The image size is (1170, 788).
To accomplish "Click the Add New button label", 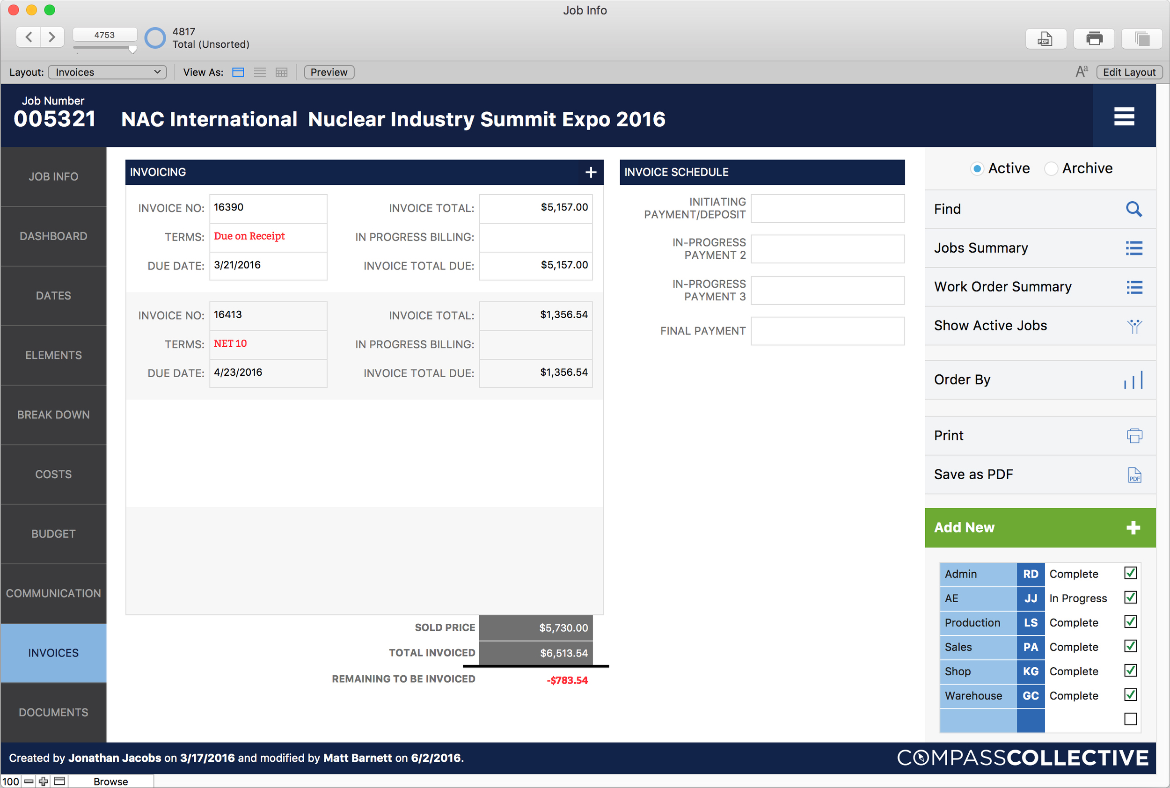I will (964, 528).
